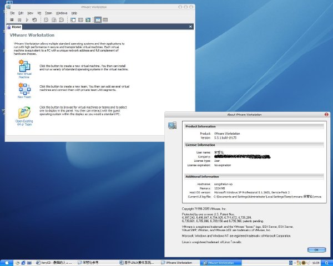Click the New Virtual Machine link text
Screen dimensions: 333x266
coord(24,75)
